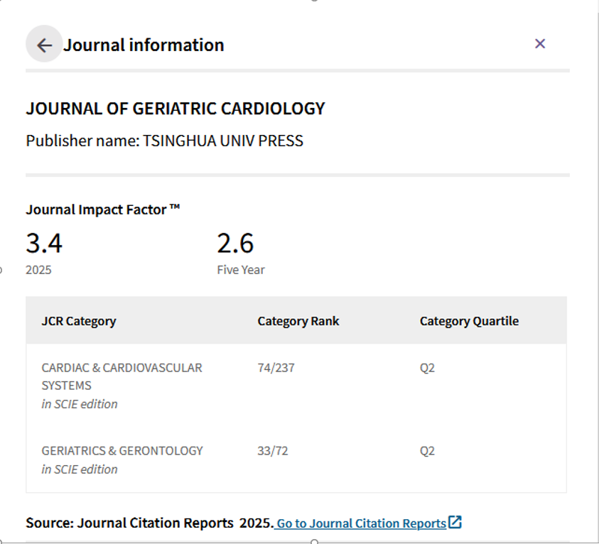599x544 pixels.
Task: Click the Journal Impact Factor label
Action: coord(103,210)
